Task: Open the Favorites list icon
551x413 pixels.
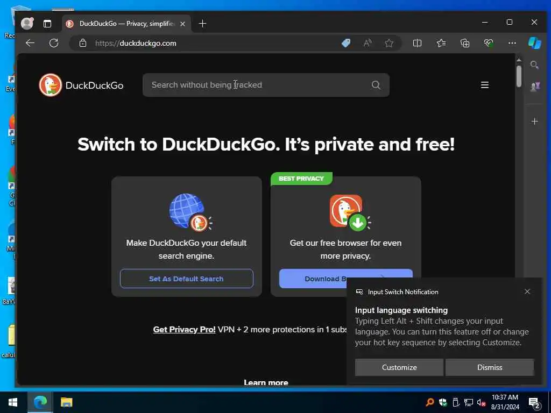Action: point(441,43)
